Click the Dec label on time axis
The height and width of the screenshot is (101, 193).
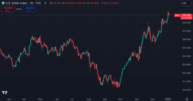click(x=152, y=99)
